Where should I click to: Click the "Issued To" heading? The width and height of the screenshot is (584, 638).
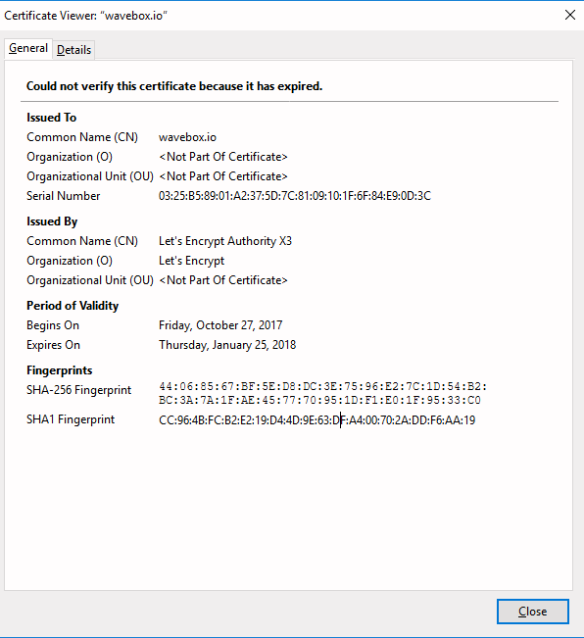coord(51,118)
